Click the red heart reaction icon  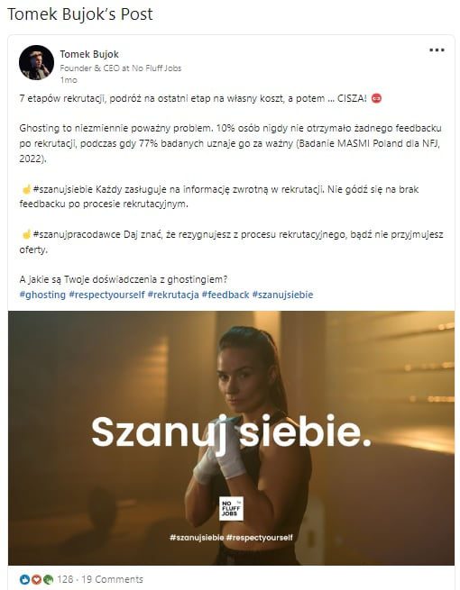coord(36,579)
